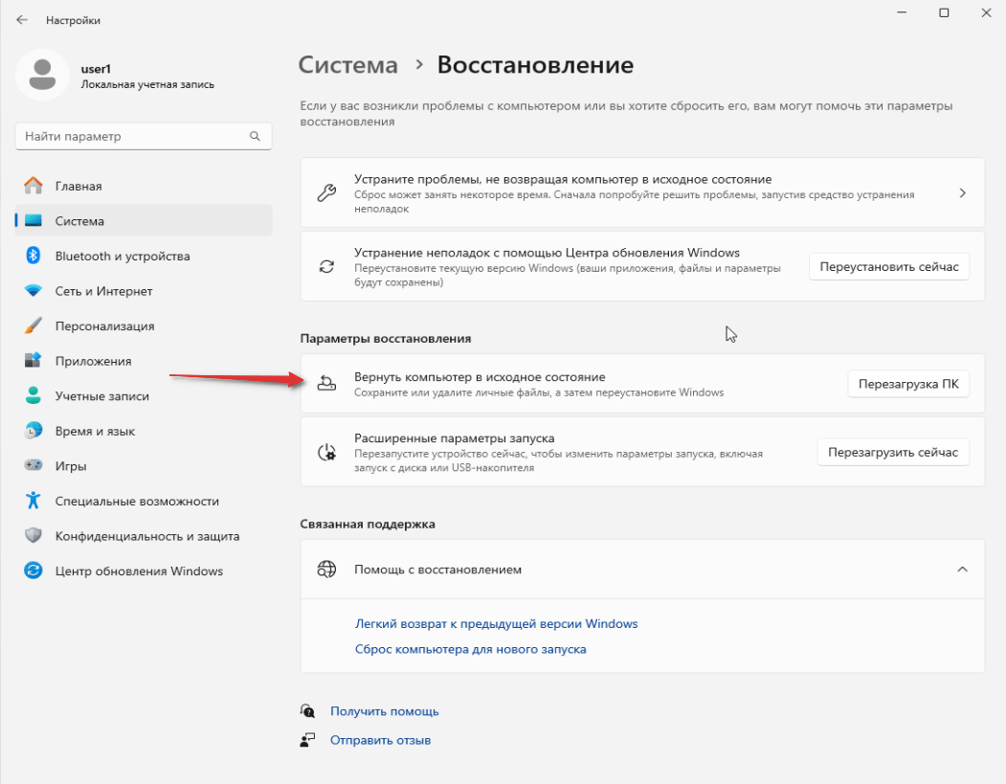This screenshot has width=1006, height=784.
Task: Click the Accounts person icon
Action: click(x=34, y=395)
